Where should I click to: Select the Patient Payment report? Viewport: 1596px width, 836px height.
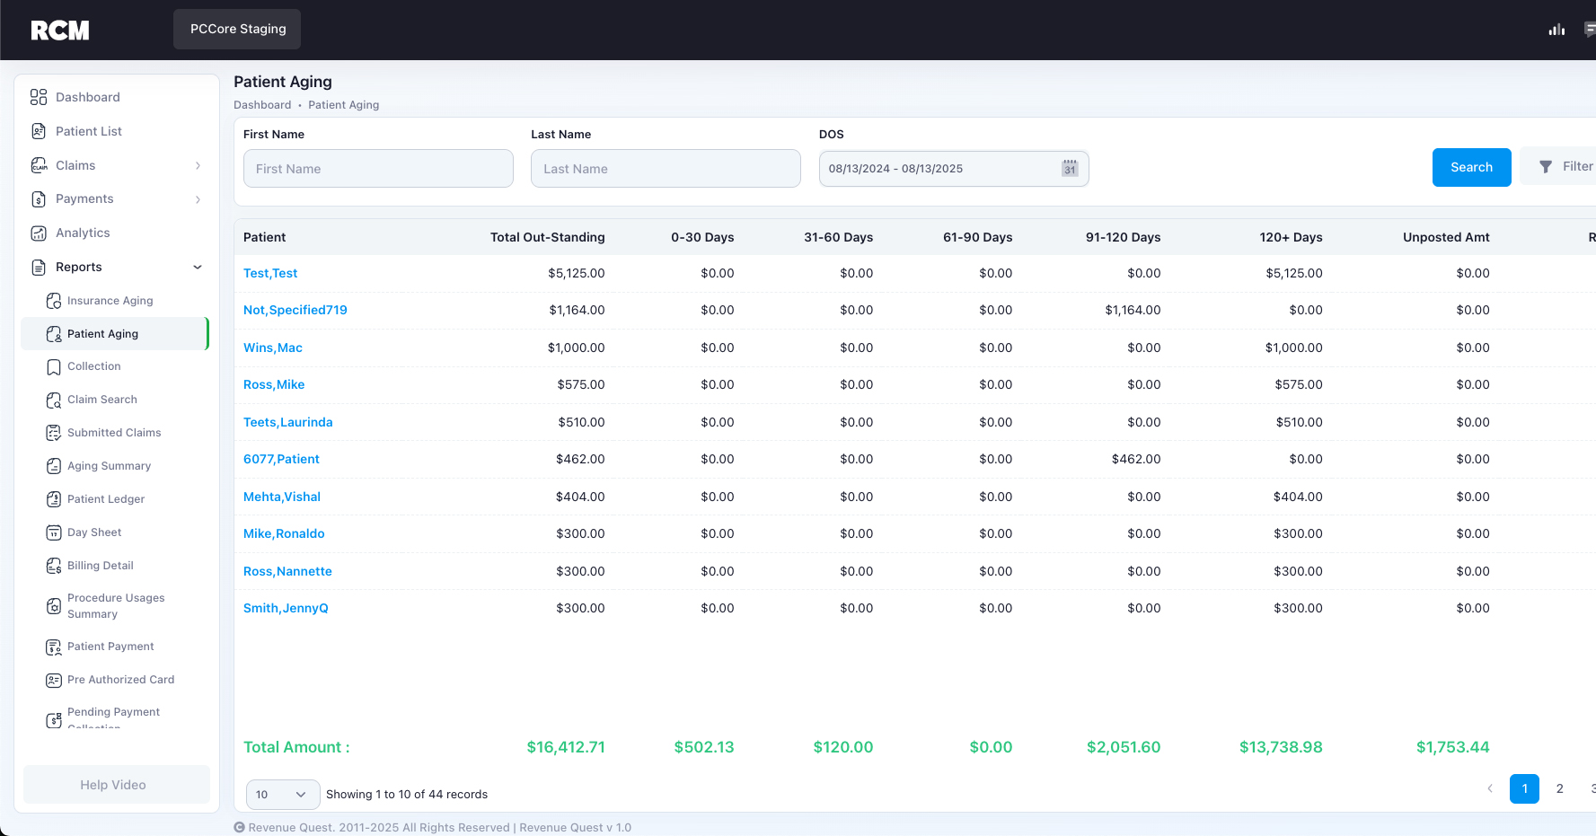tap(110, 646)
